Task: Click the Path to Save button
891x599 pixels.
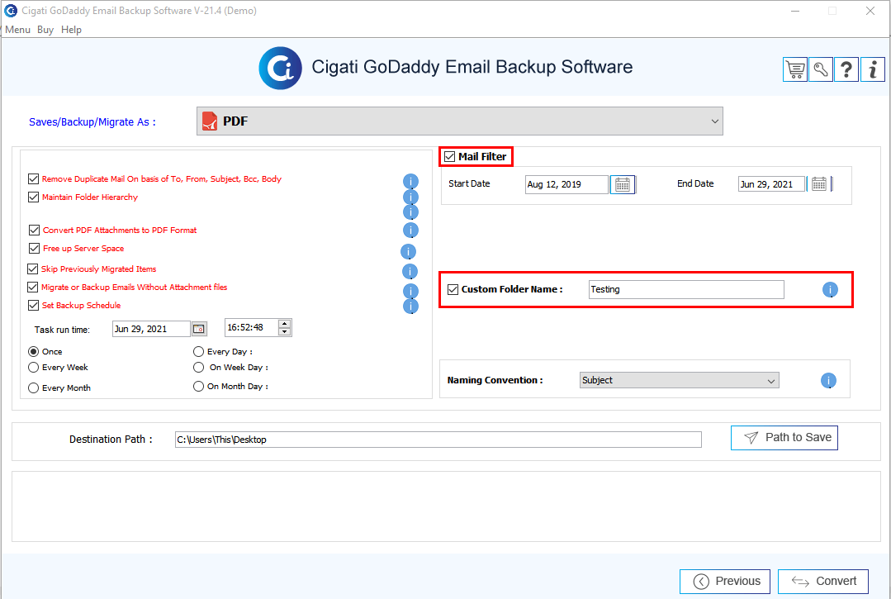Action: [784, 438]
